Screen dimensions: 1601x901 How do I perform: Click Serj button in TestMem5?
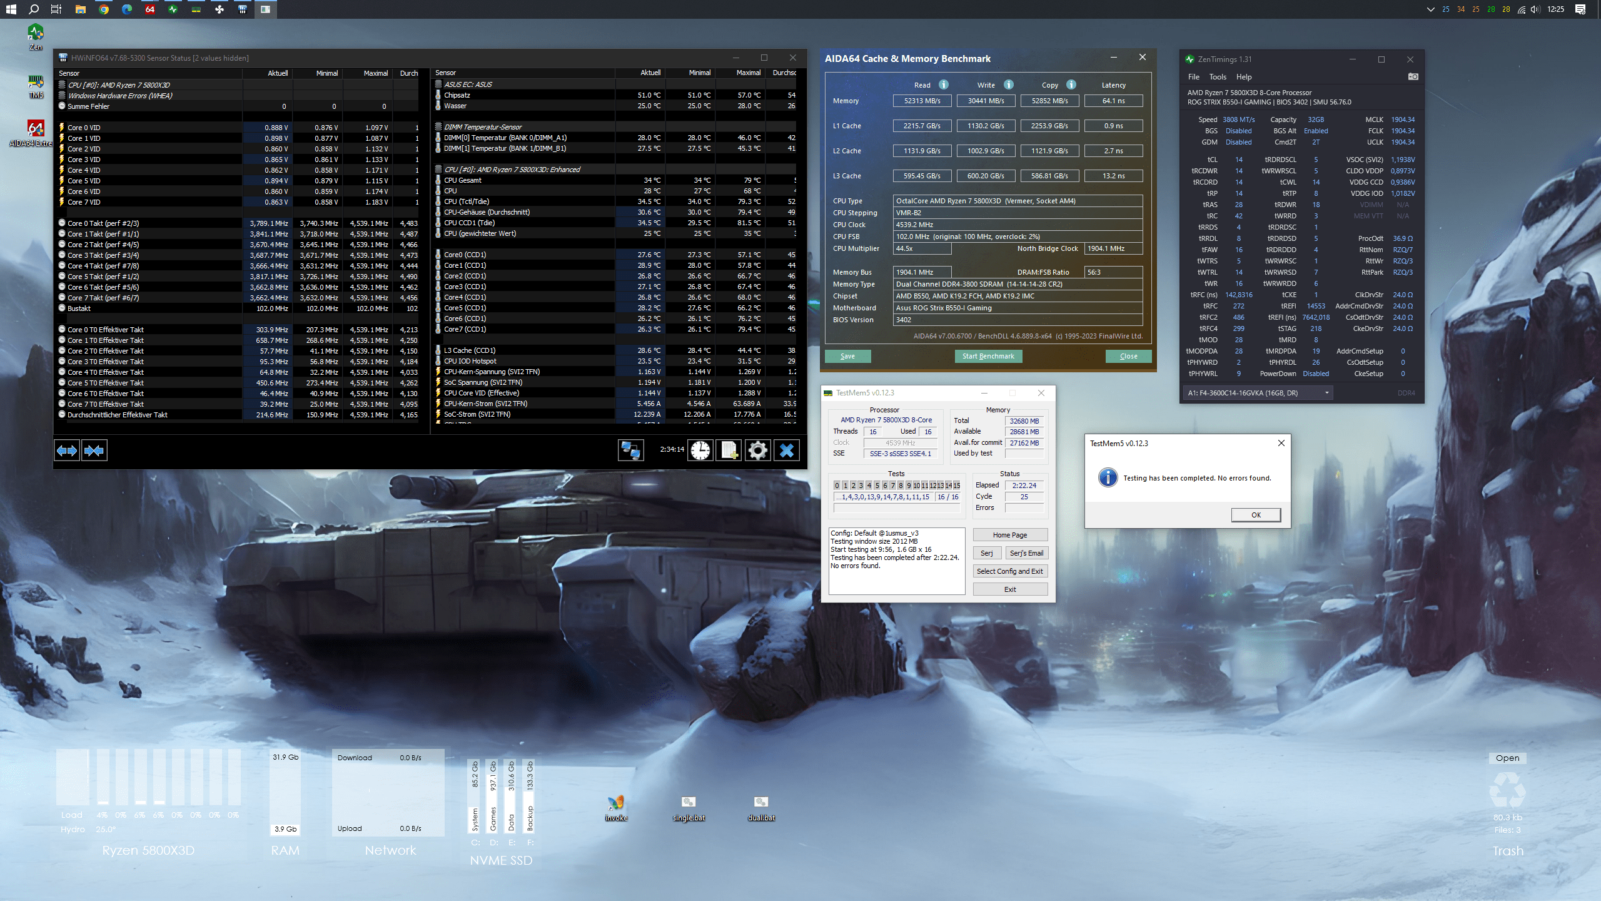tap(986, 553)
